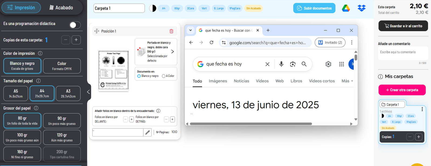Open the Imágenes search tab
The width and height of the screenshot is (431, 166).
tap(218, 81)
